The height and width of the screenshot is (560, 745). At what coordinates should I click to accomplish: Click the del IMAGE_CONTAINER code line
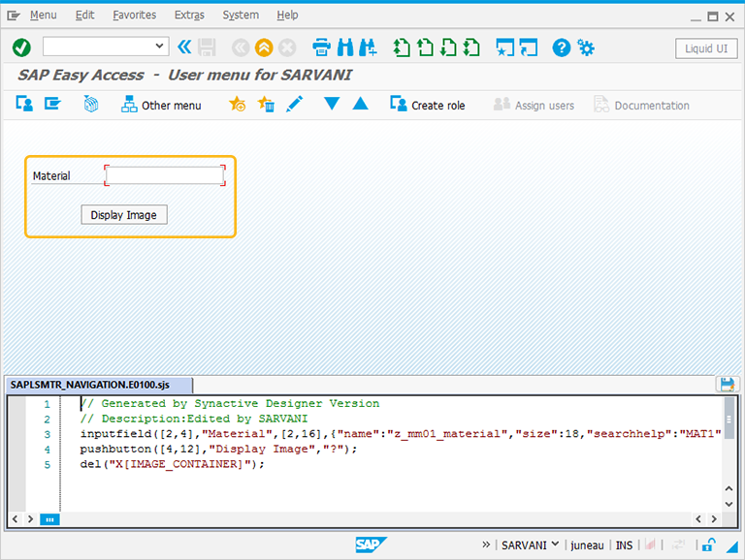click(172, 464)
